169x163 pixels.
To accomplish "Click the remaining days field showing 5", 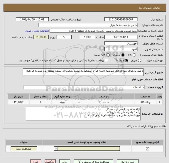I will [x=64, y=37].
